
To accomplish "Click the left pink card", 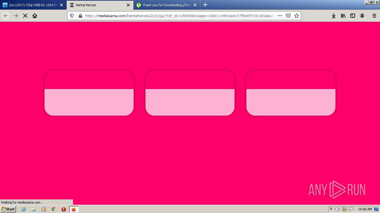I will tap(89, 93).
